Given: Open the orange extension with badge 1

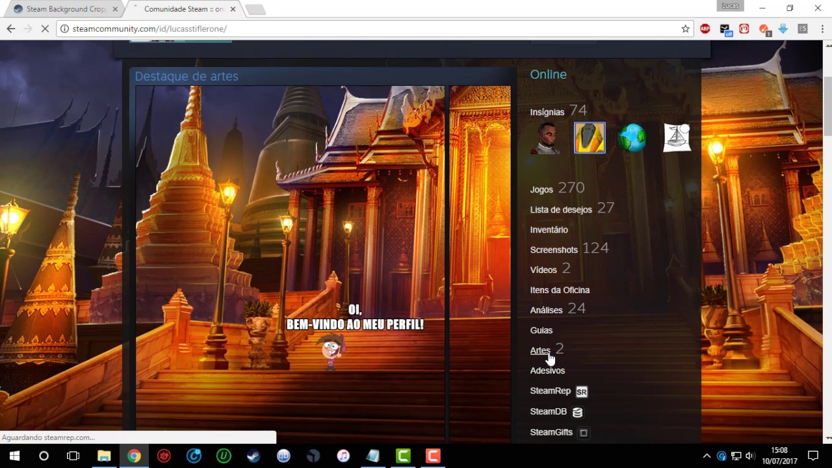Looking at the screenshot, I should (x=764, y=29).
